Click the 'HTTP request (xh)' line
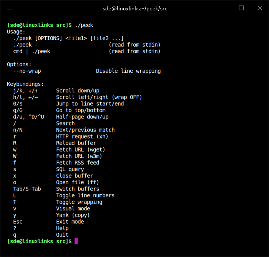Viewport: 269px width, 257px height. 82,136
